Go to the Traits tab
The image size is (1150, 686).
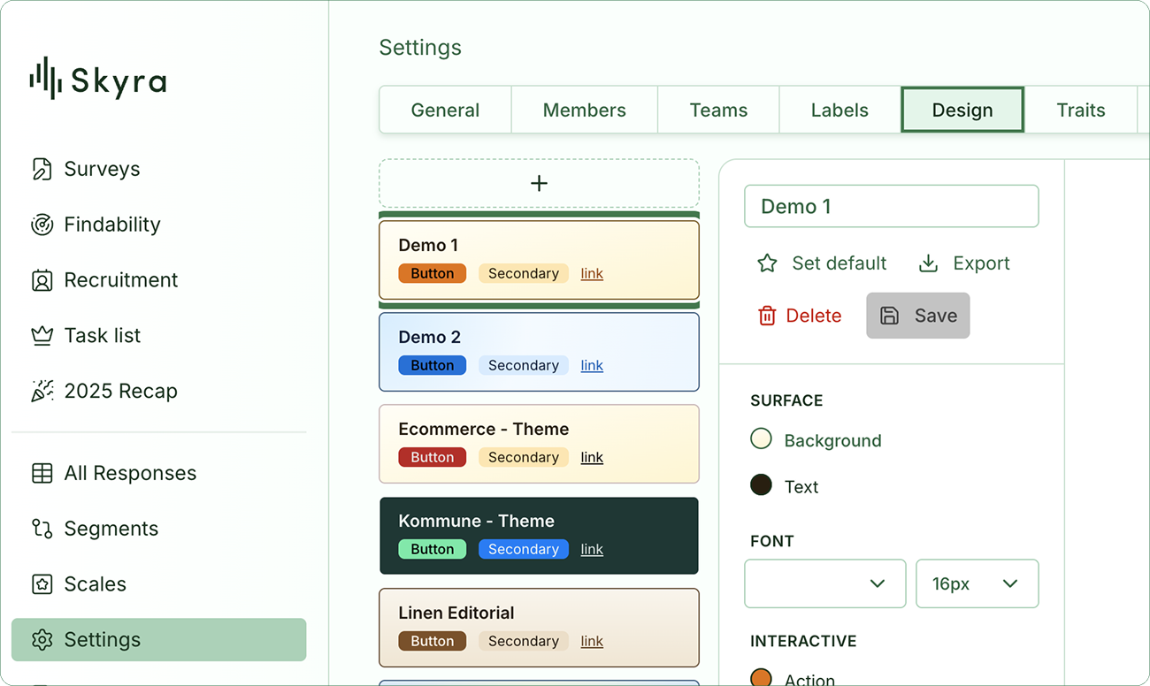click(1081, 110)
